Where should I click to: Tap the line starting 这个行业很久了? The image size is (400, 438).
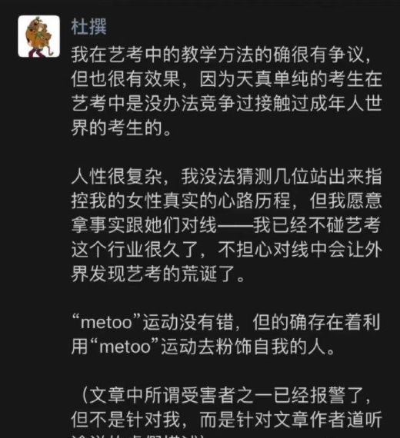tap(226, 250)
